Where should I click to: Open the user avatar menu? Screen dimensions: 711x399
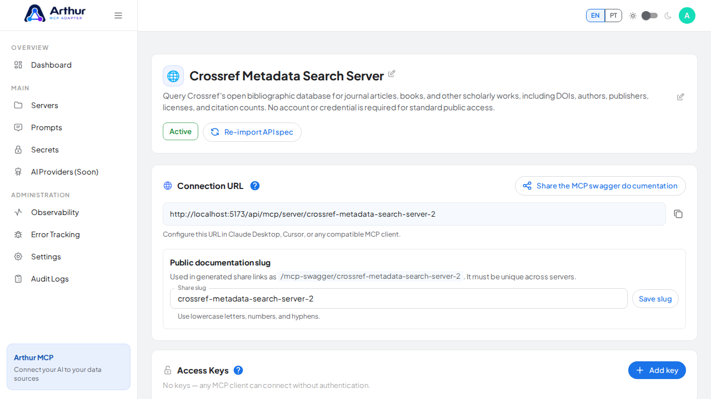pos(687,16)
